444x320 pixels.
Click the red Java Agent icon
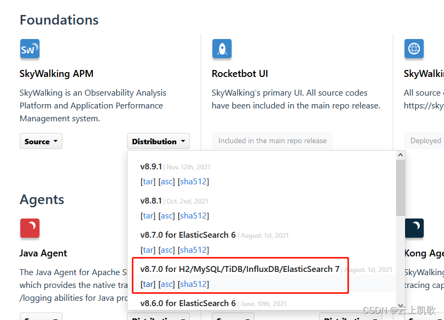click(30, 228)
